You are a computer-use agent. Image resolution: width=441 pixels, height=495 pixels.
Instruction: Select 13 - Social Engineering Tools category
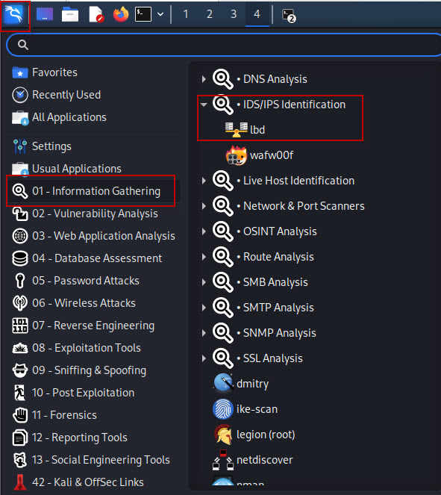click(x=91, y=460)
